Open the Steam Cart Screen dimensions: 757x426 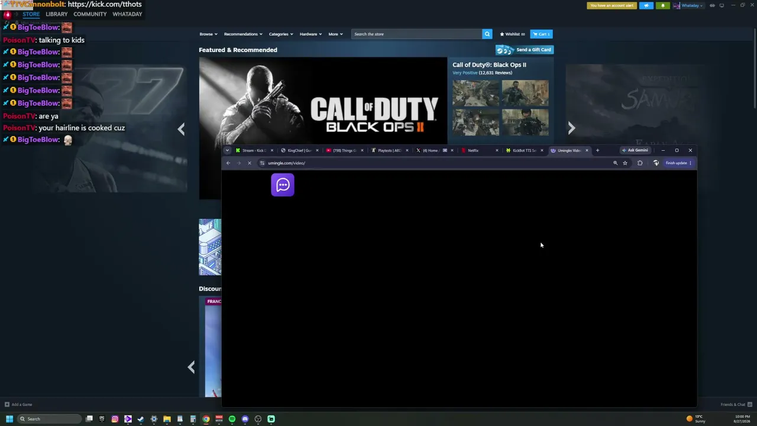click(541, 34)
